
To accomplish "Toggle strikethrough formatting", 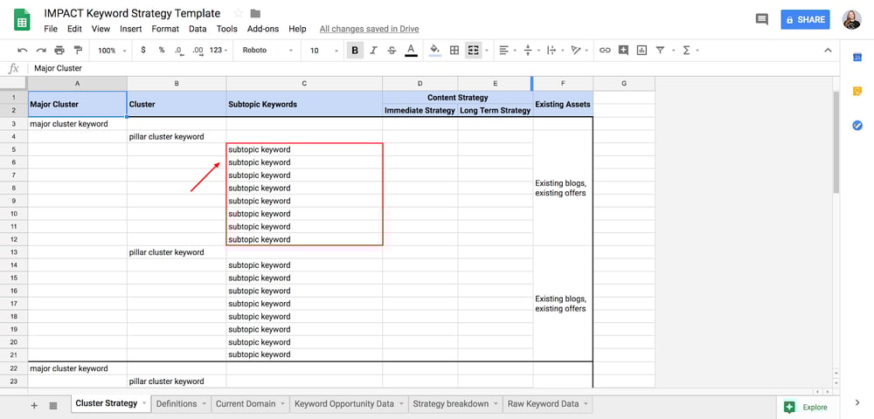I will tap(391, 51).
